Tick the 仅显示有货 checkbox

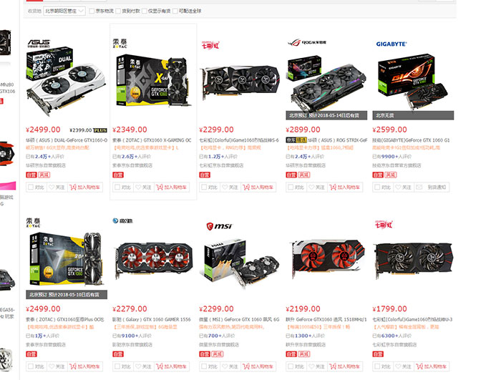pos(144,11)
